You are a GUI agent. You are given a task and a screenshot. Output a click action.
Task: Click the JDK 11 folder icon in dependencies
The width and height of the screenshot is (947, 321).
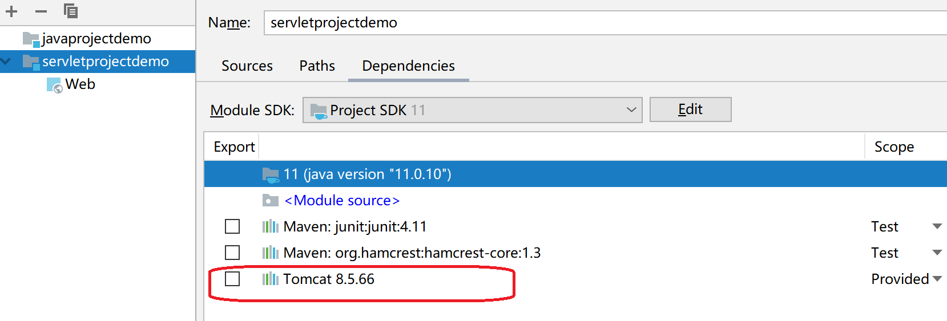click(270, 174)
